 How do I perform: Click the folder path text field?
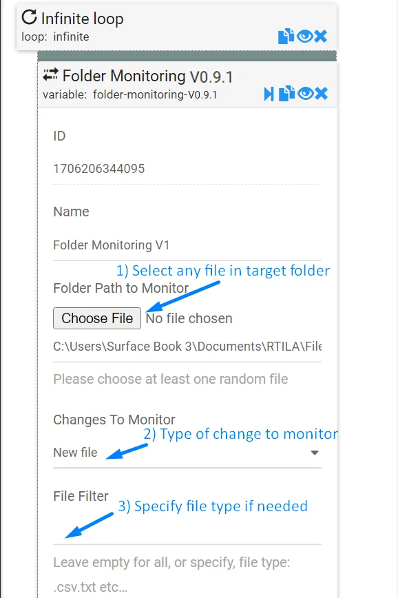coord(187,347)
